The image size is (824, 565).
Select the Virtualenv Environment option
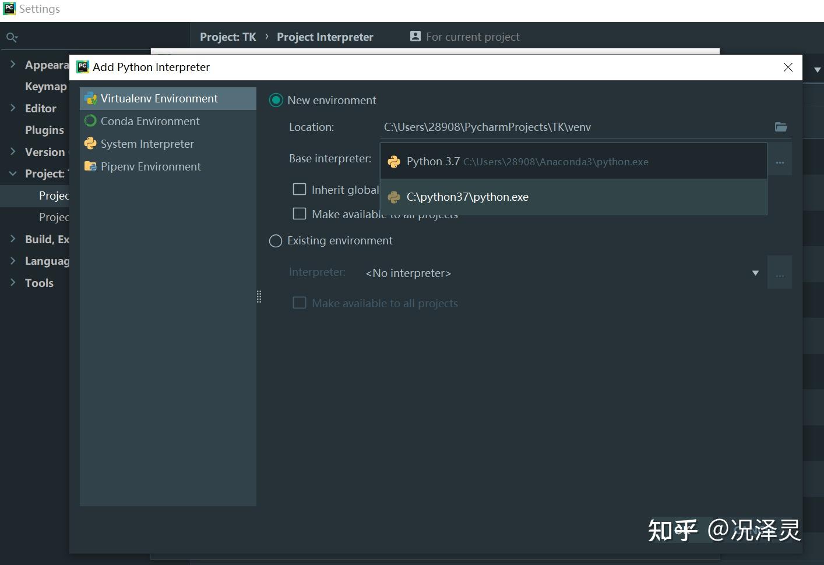click(x=159, y=98)
